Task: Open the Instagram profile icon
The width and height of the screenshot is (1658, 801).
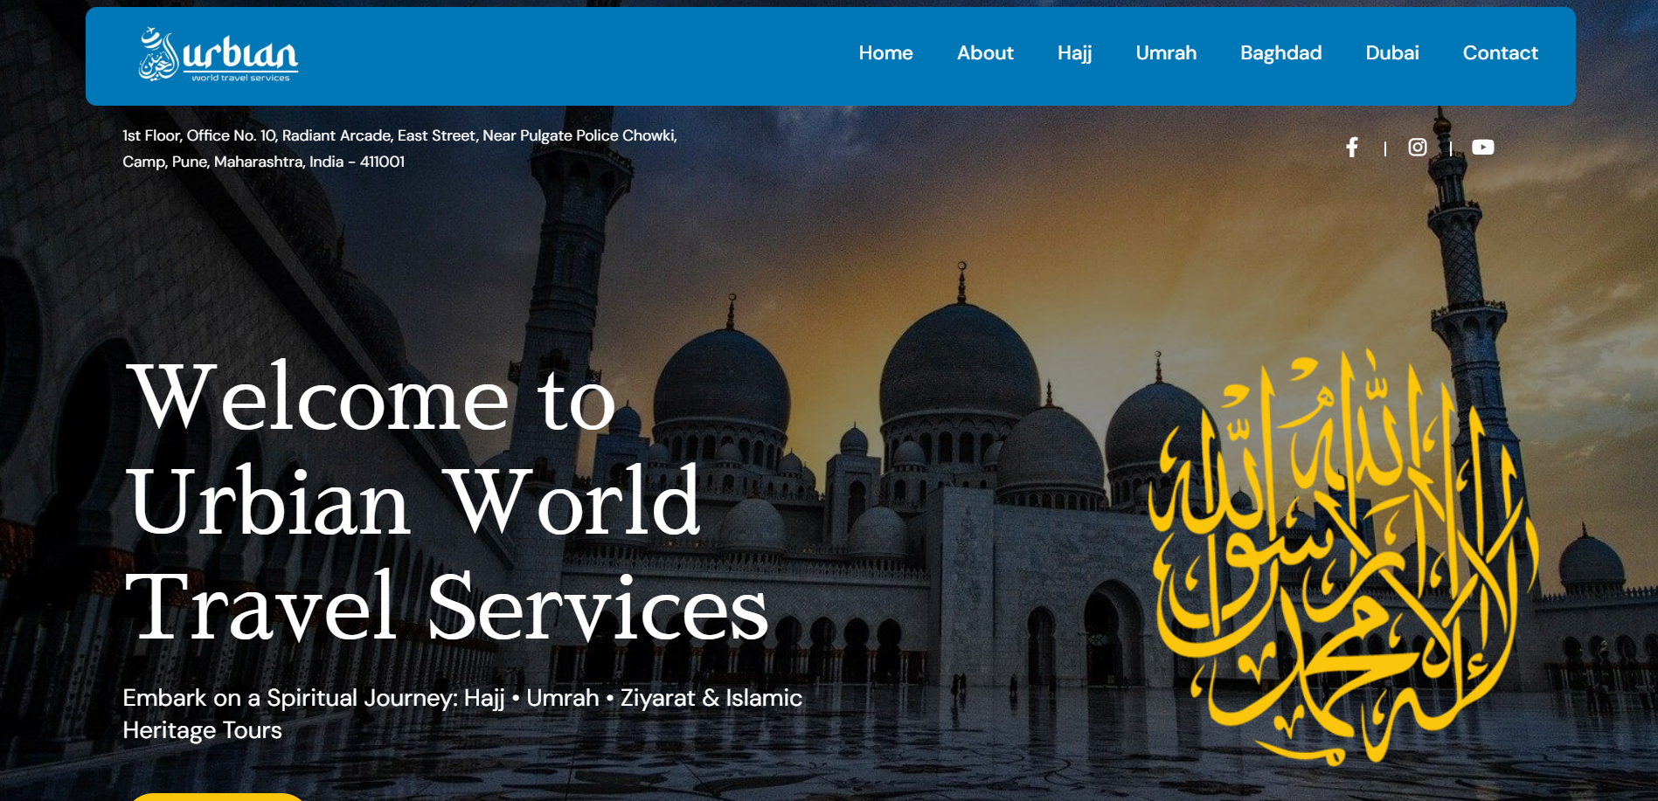Action: [1418, 148]
